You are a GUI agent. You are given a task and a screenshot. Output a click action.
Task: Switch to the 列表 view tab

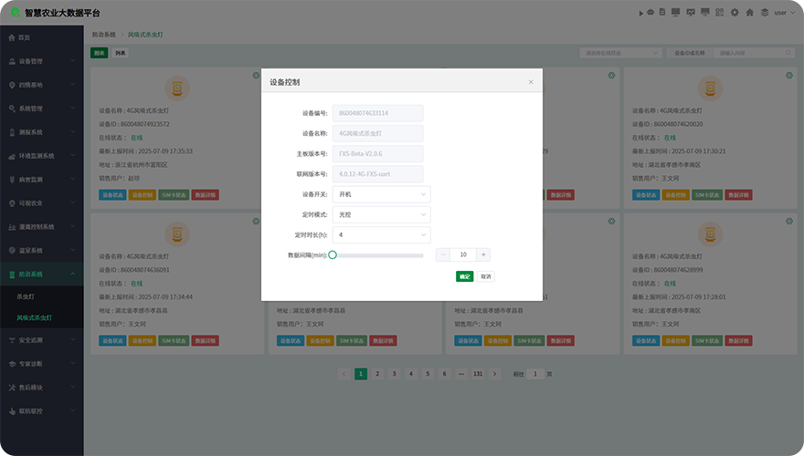pos(121,53)
